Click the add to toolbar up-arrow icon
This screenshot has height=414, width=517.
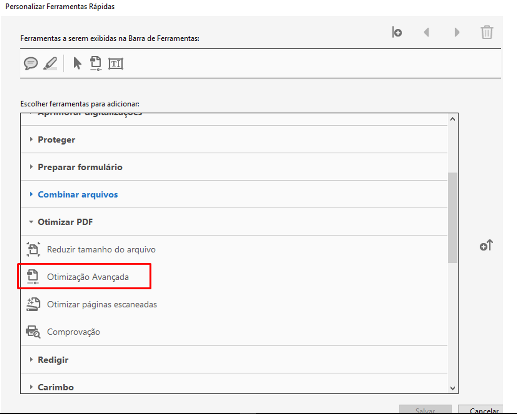pyautogui.click(x=486, y=246)
